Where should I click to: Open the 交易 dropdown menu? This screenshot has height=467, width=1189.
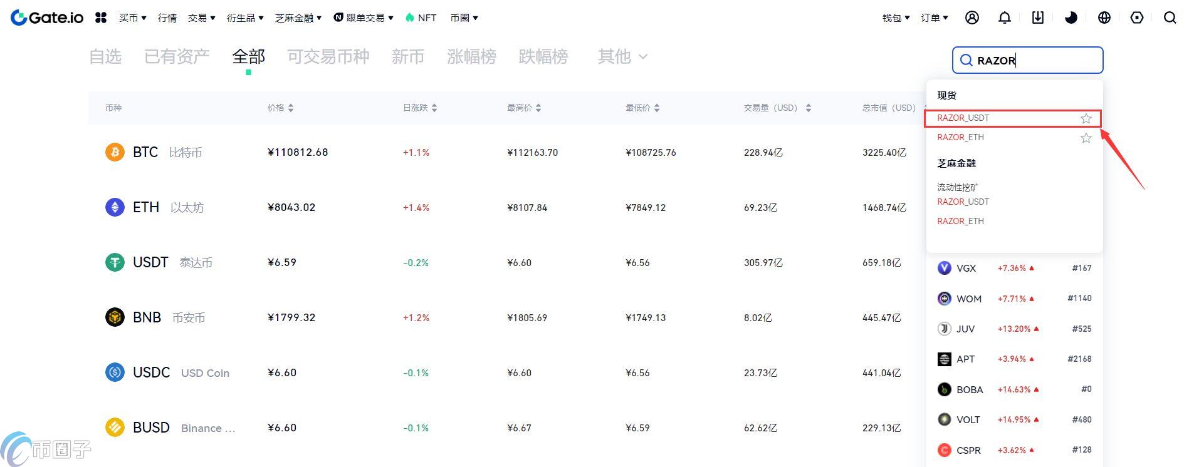coord(201,18)
